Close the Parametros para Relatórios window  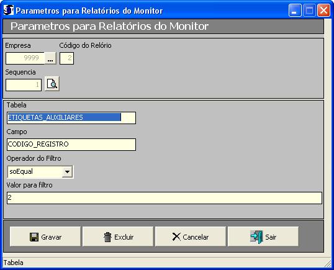tap(324, 10)
